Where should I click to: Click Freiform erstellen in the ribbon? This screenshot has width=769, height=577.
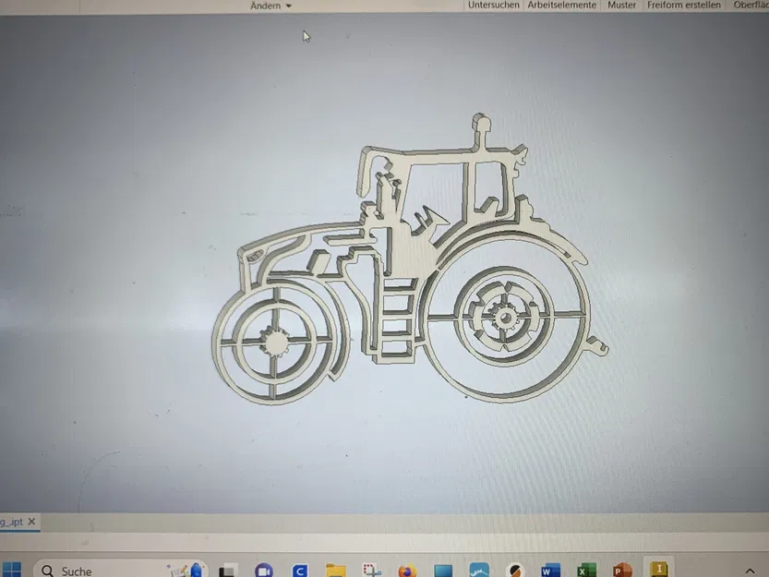click(x=684, y=6)
